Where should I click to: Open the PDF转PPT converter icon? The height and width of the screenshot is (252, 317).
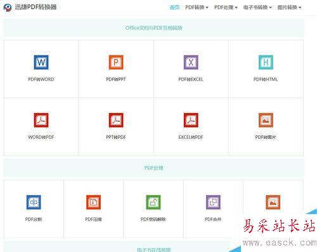tap(116, 62)
